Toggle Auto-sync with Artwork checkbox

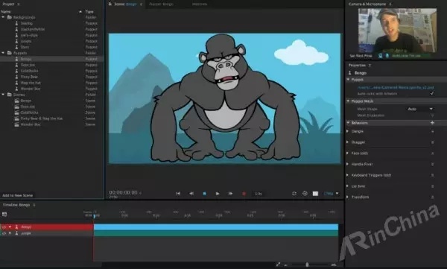[432, 93]
